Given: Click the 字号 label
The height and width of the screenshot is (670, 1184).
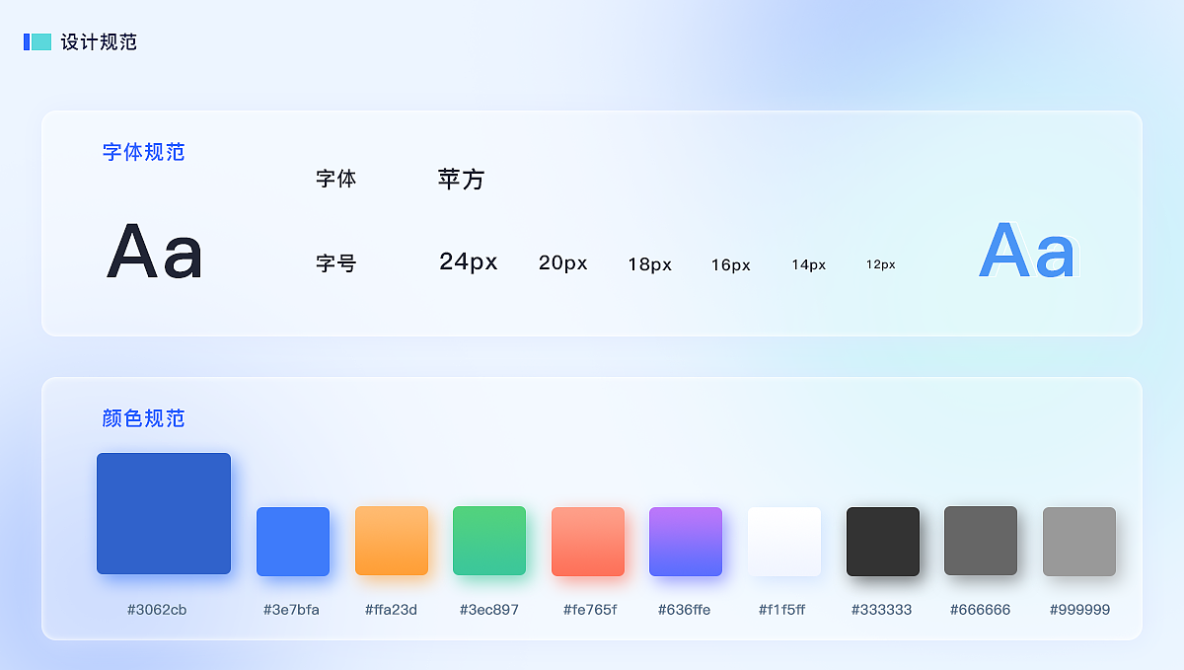Looking at the screenshot, I should [x=335, y=263].
